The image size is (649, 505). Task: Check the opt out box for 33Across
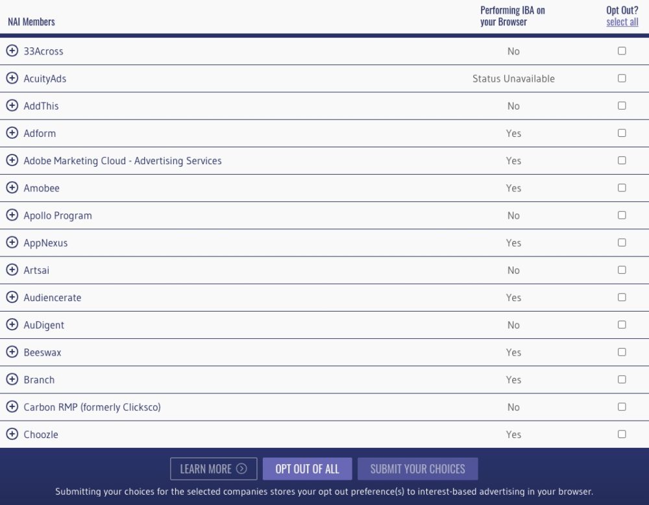tap(622, 51)
